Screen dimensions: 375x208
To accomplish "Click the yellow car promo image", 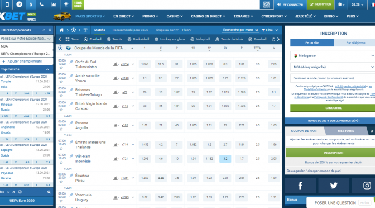I will pos(62,16).
